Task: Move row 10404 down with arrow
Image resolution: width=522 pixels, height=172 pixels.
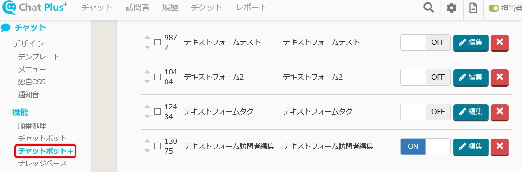Action: (x=148, y=82)
